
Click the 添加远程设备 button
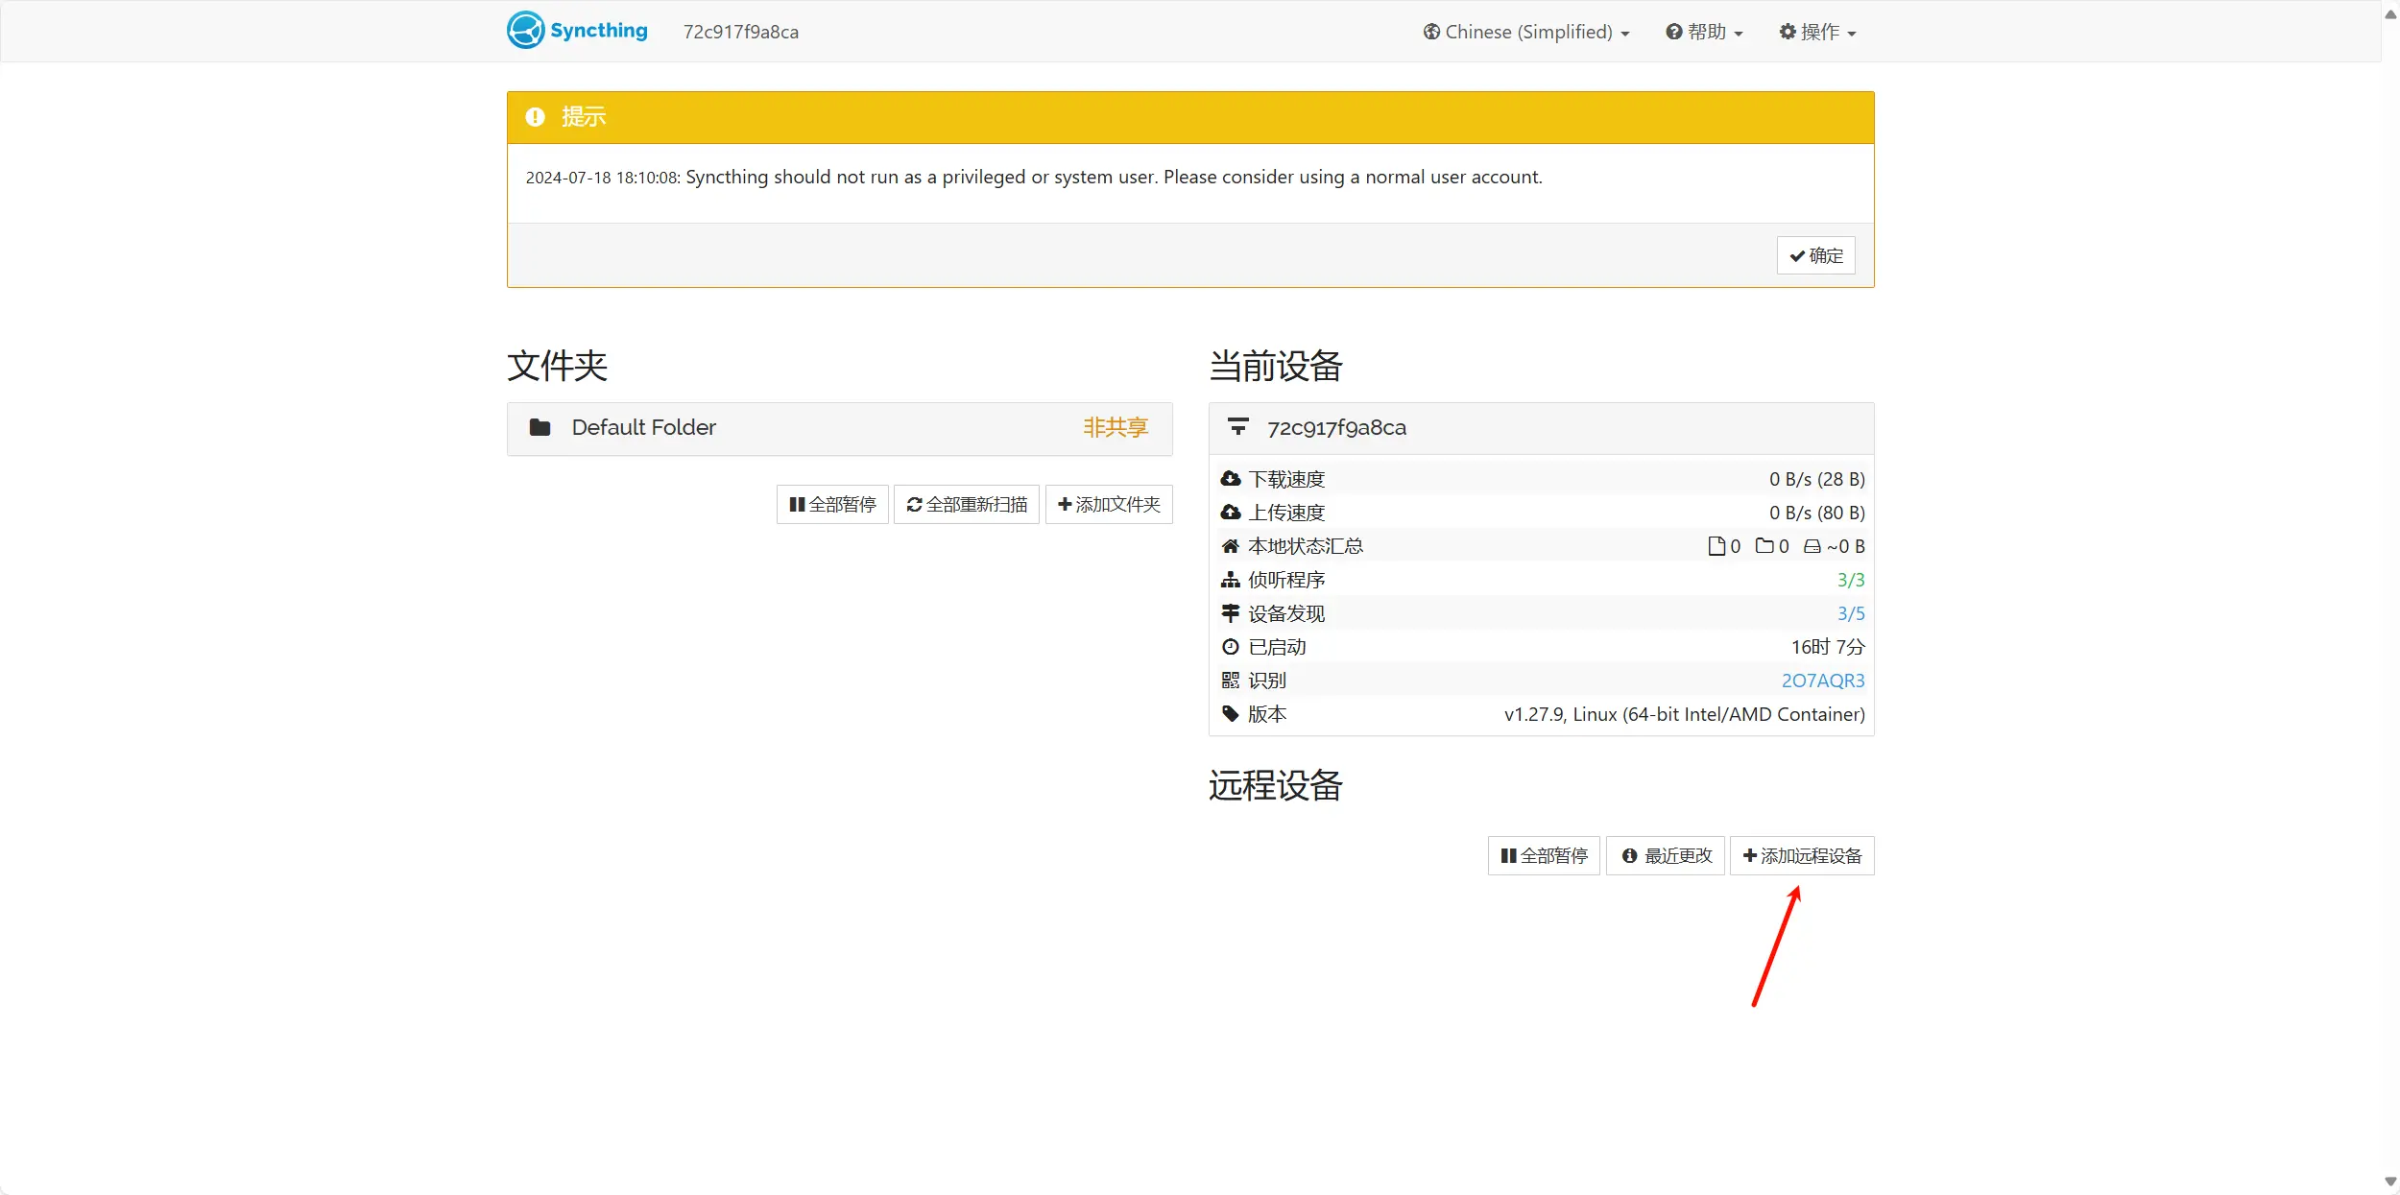[1801, 856]
